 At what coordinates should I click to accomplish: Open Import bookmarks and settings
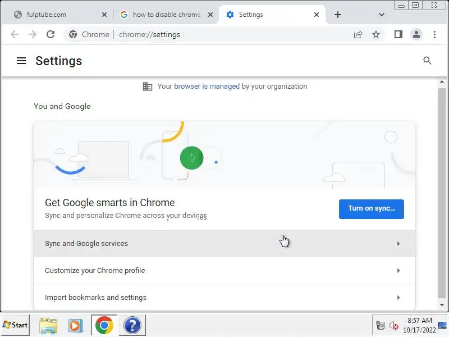[224, 298]
